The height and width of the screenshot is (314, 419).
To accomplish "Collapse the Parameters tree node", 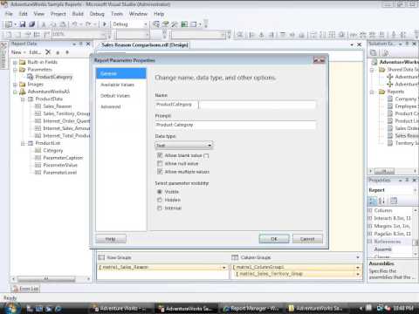I will point(15,70).
